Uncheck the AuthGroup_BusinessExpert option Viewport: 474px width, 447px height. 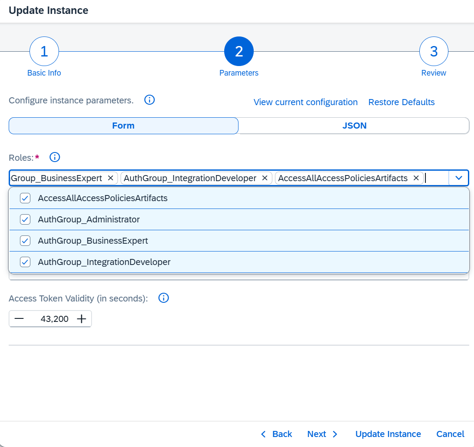coord(25,241)
